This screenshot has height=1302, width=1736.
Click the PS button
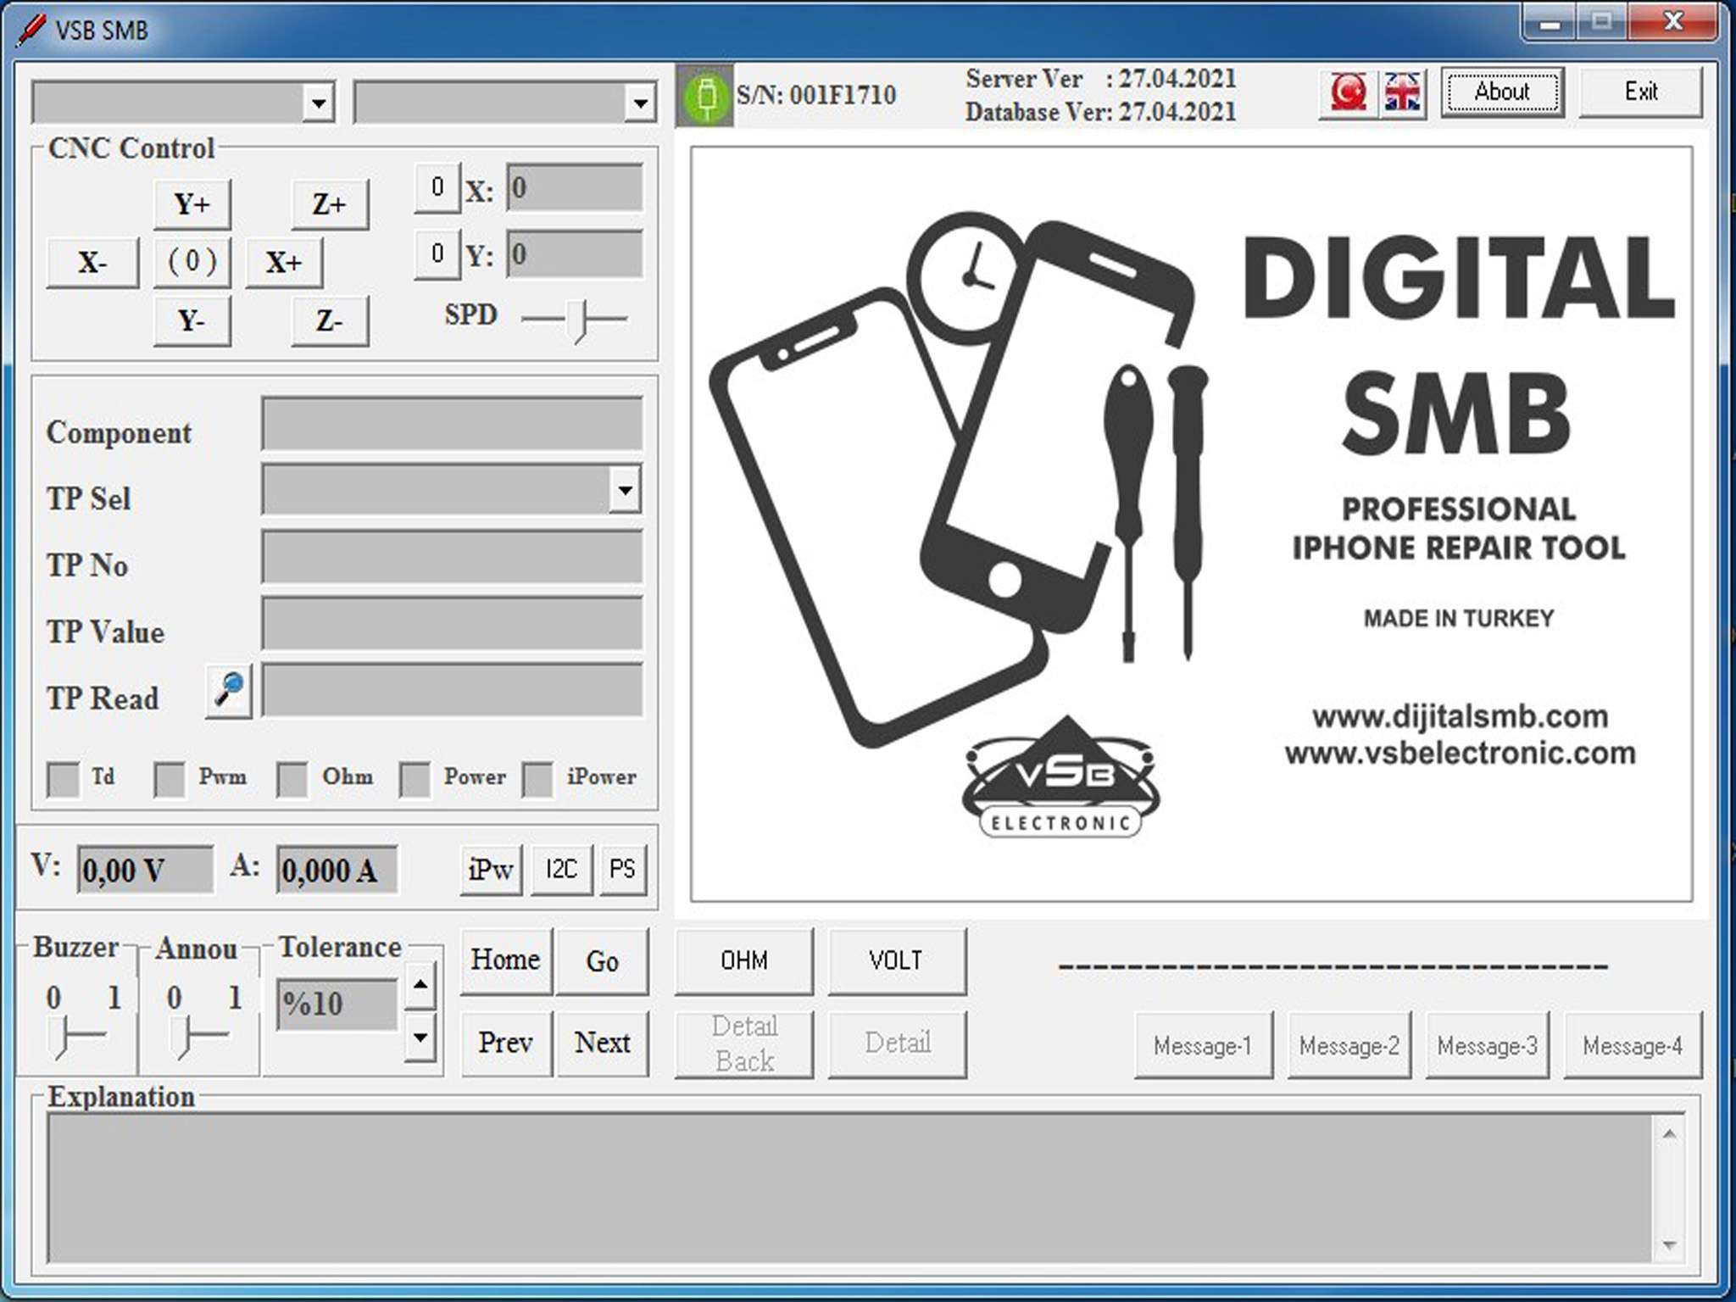click(622, 870)
